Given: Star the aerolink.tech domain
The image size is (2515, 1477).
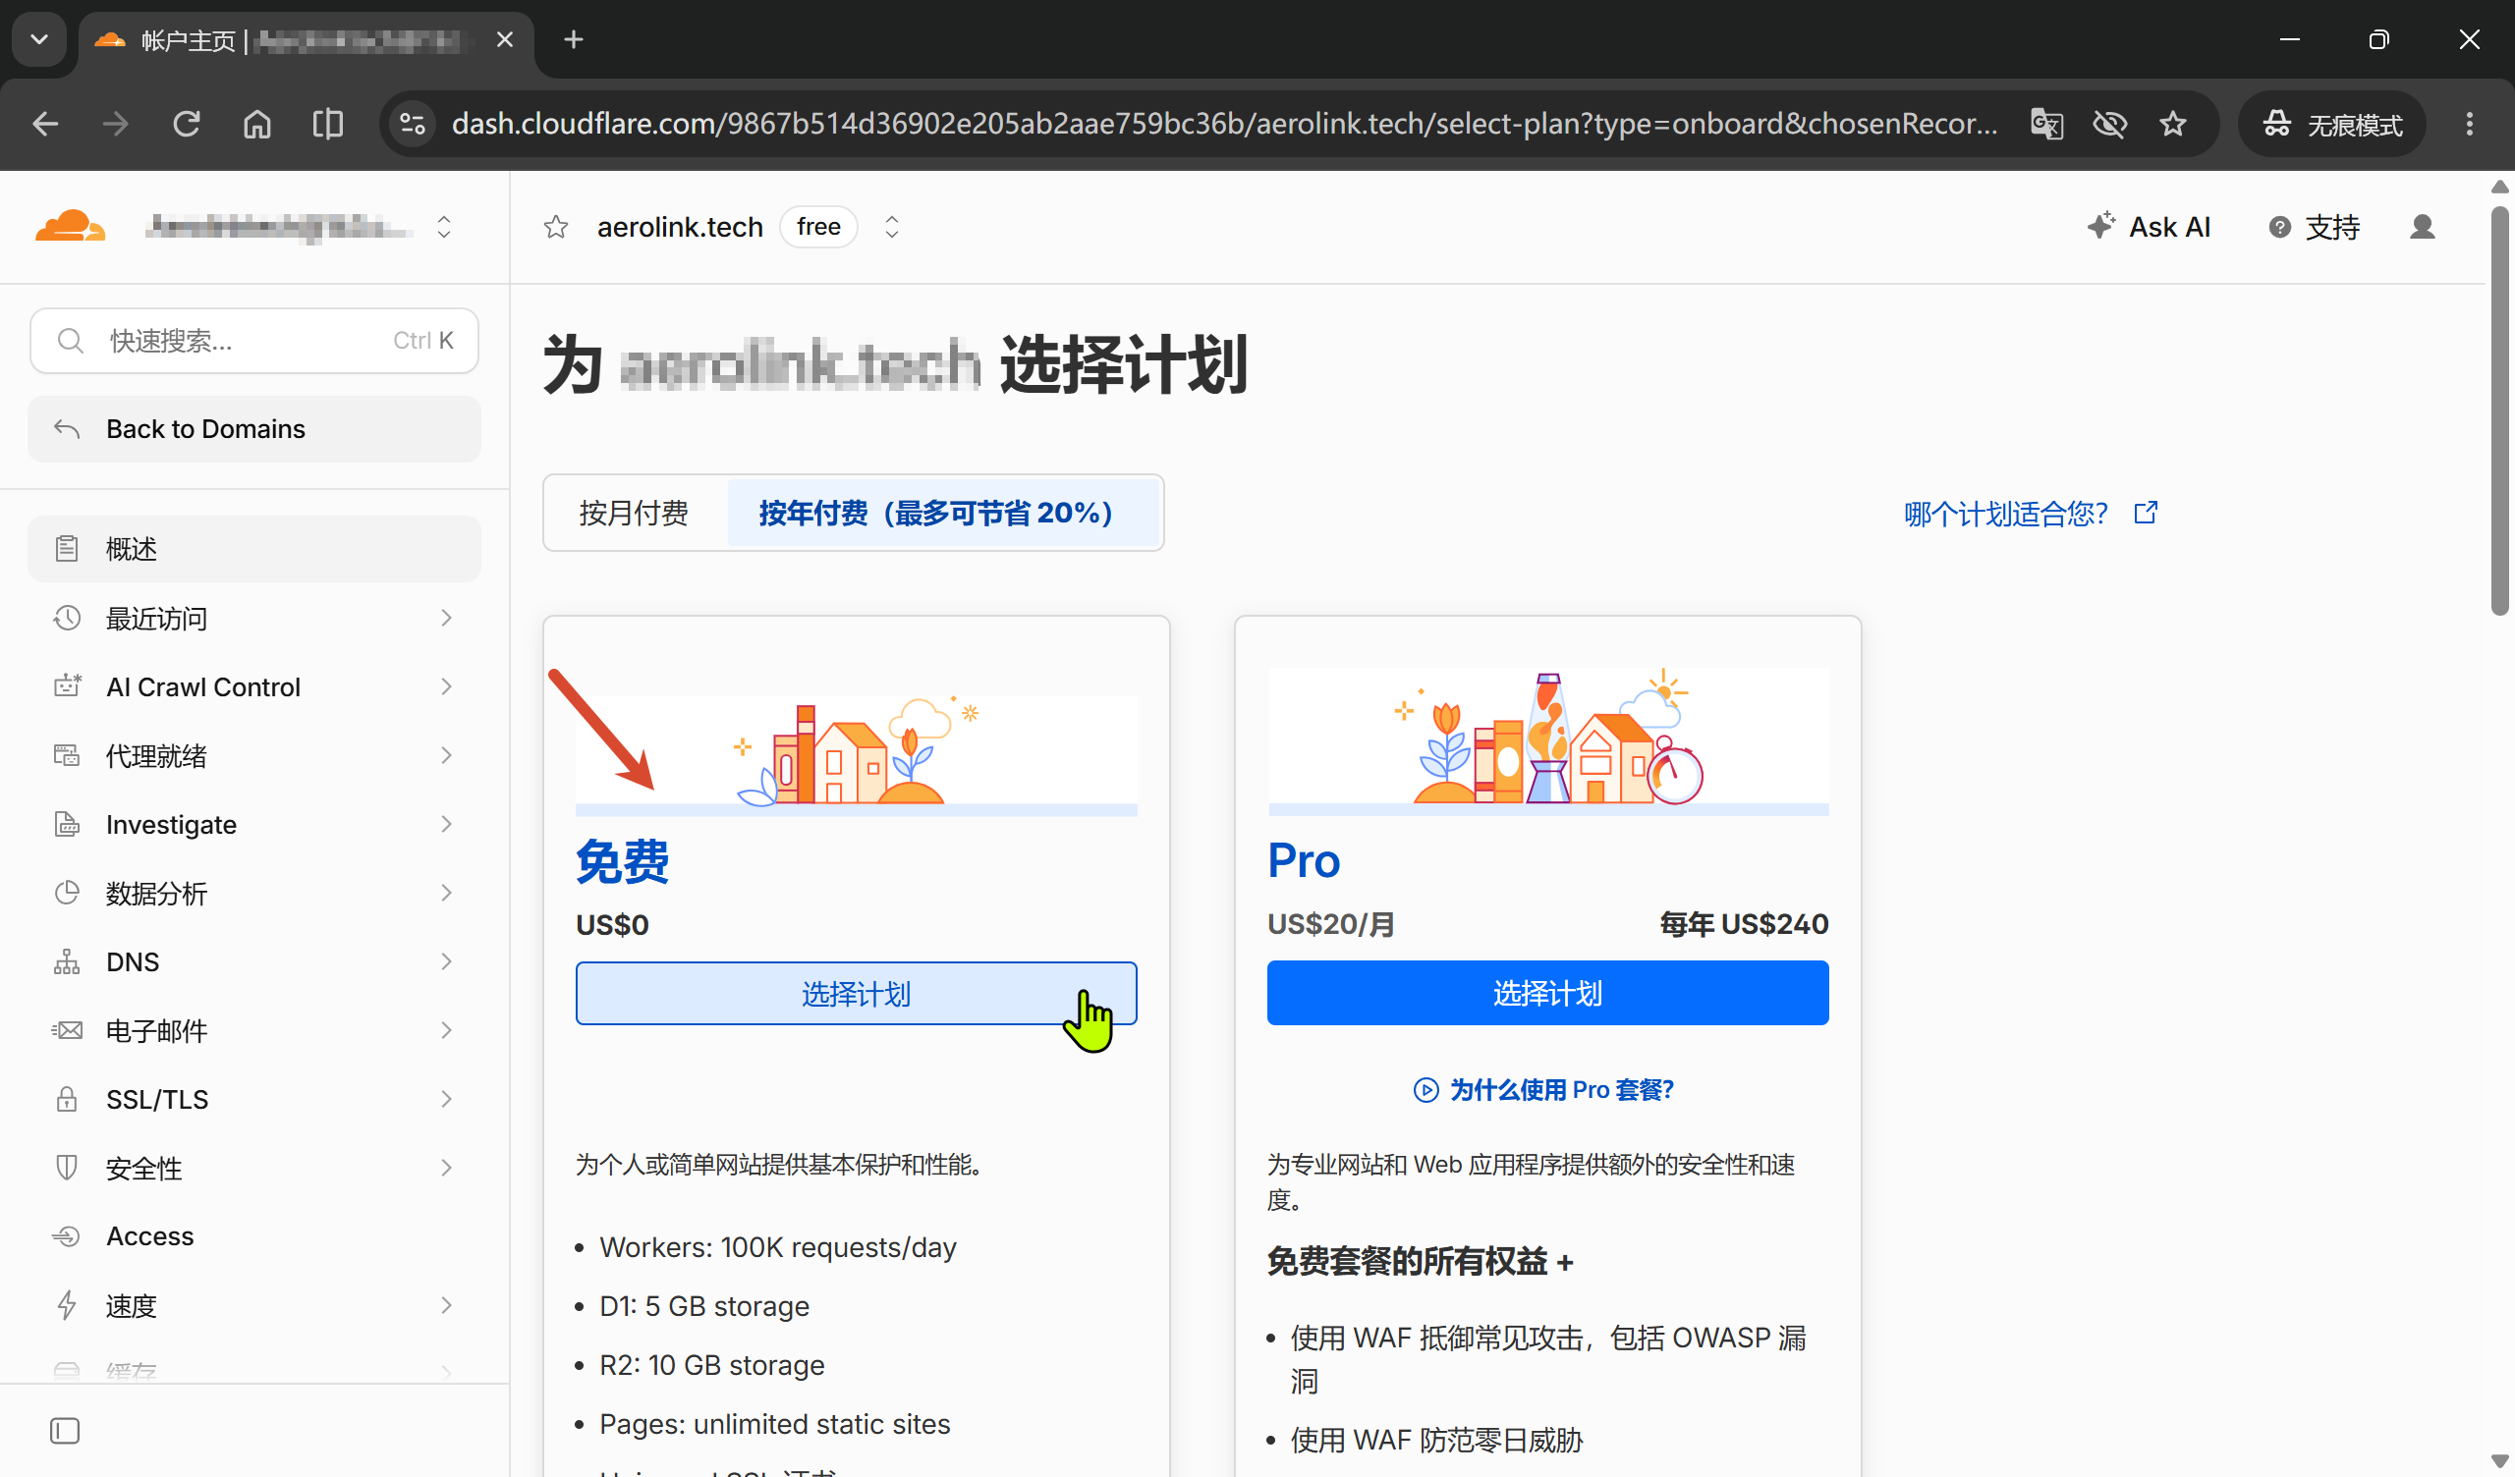Looking at the screenshot, I should pyautogui.click(x=556, y=228).
